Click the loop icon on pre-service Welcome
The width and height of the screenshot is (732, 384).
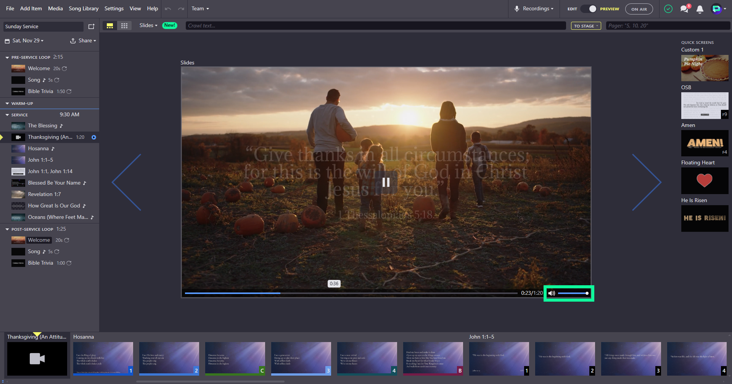64,69
